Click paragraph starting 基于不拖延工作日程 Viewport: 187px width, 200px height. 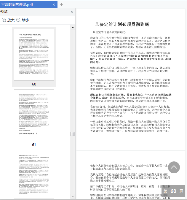point(130,188)
